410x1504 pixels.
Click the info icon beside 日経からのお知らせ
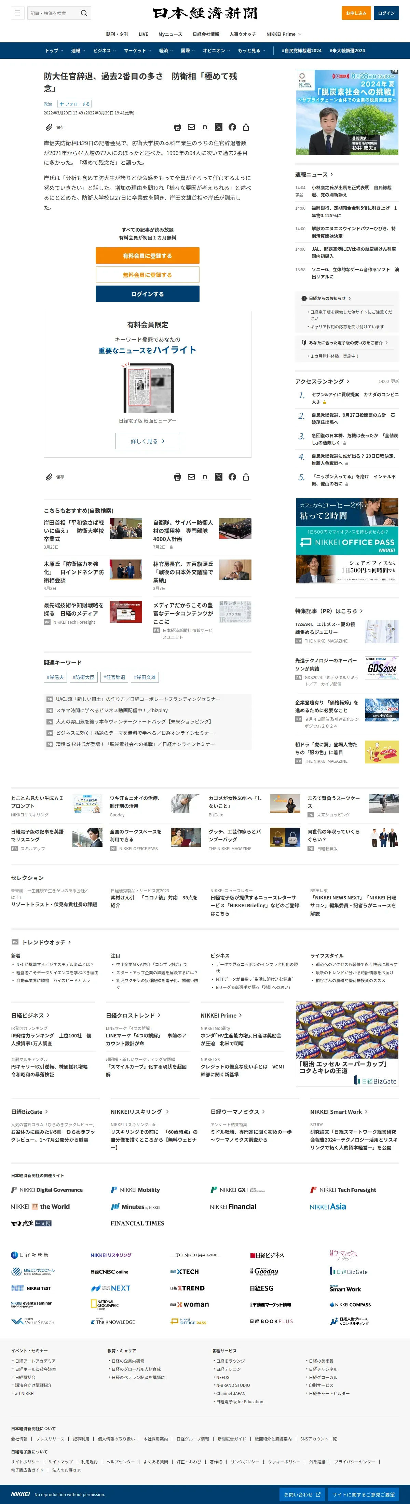[x=304, y=298]
